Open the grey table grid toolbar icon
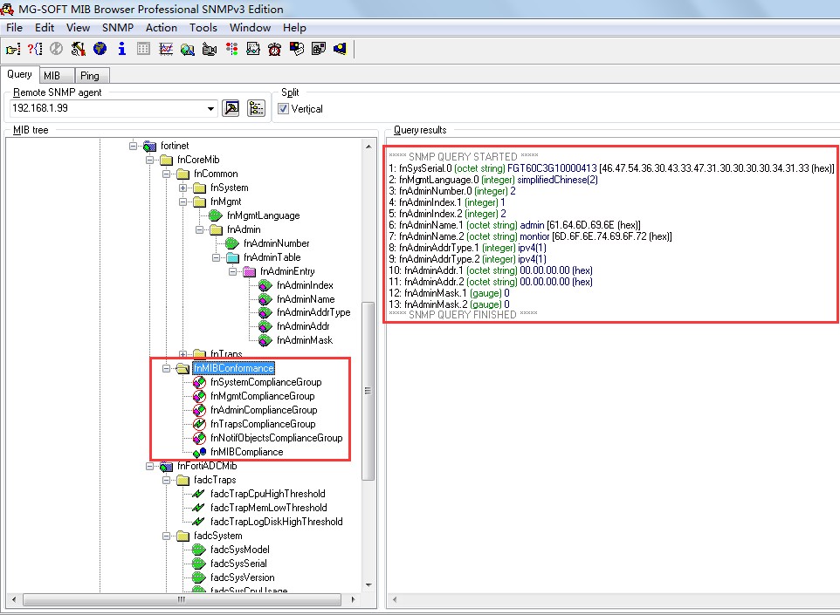 (143, 49)
